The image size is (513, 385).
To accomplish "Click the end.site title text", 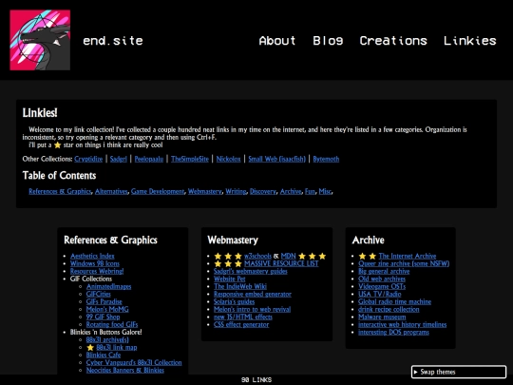I will [x=113, y=41].
